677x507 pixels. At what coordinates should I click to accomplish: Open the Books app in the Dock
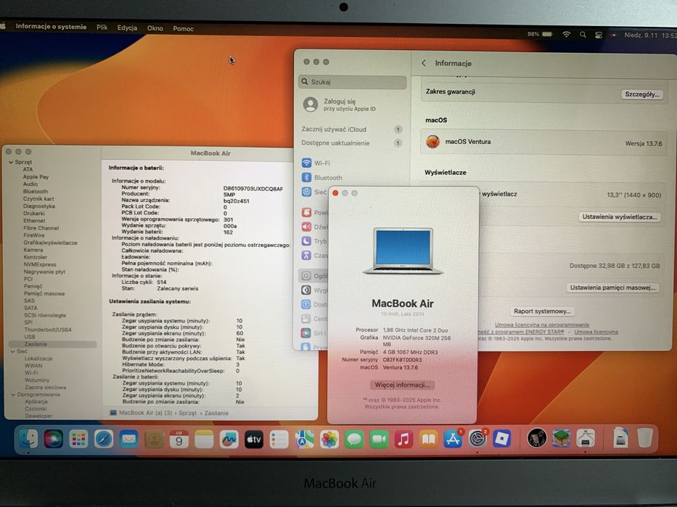pyautogui.click(x=428, y=440)
